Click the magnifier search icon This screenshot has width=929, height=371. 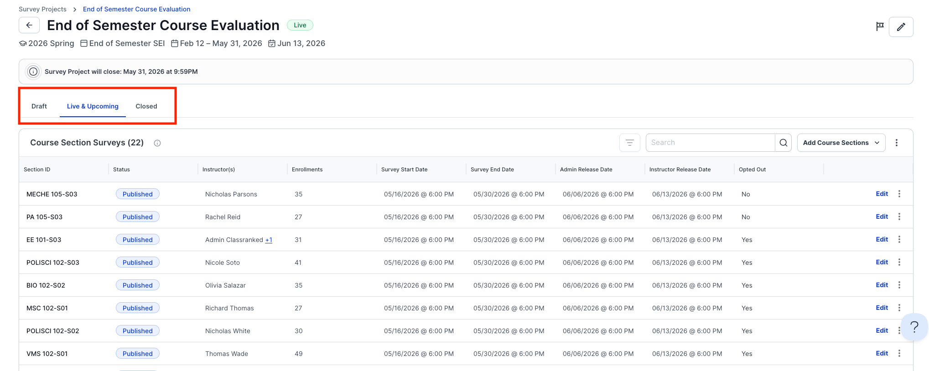point(783,143)
